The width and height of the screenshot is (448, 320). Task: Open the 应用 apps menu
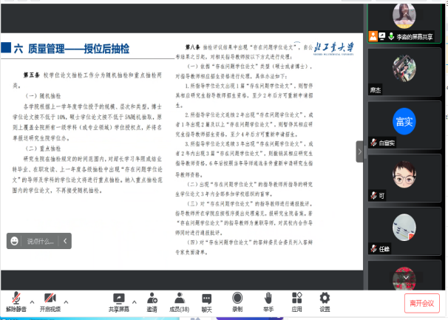tap(296, 300)
